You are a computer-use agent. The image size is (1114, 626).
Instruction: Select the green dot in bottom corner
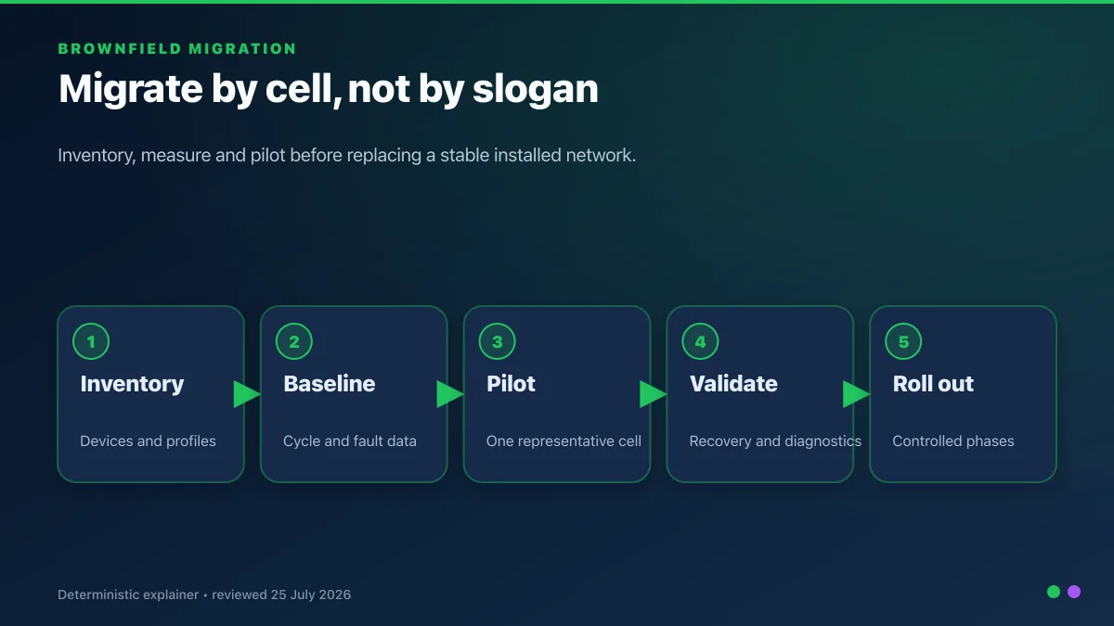tap(1054, 592)
